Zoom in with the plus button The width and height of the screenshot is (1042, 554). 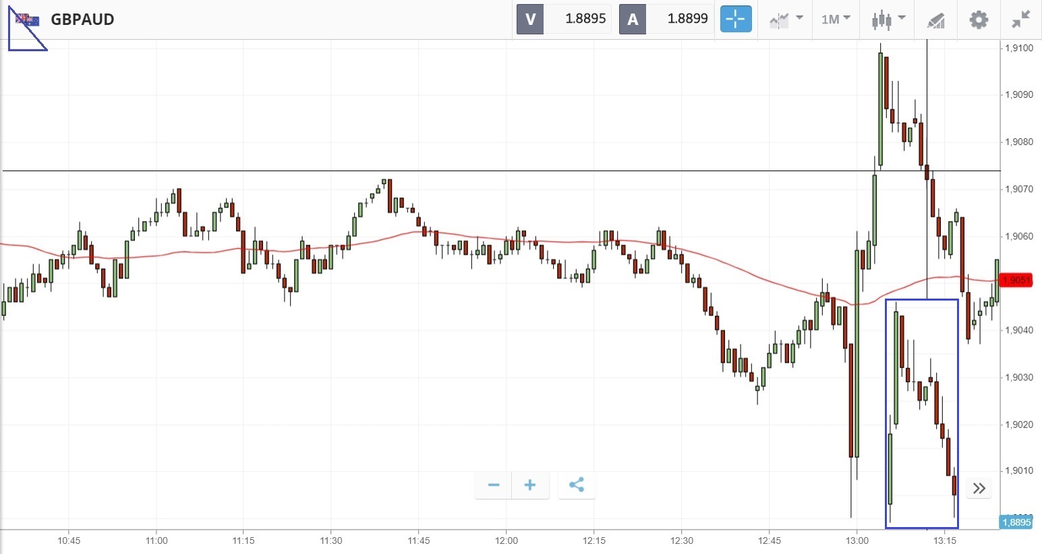pos(530,485)
